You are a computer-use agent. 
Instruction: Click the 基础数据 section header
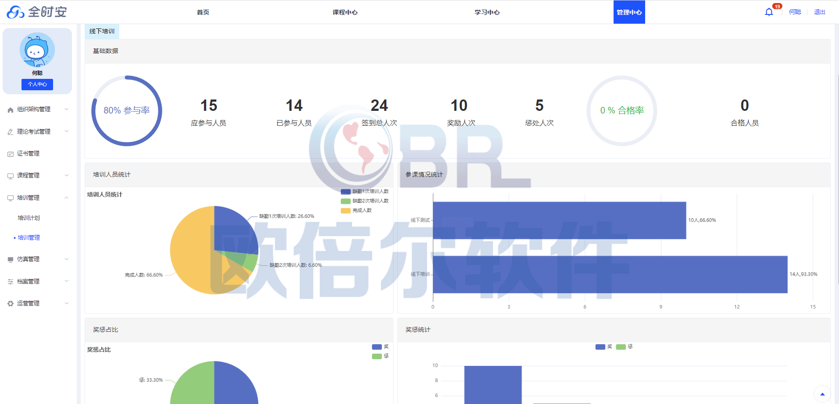coord(457,51)
